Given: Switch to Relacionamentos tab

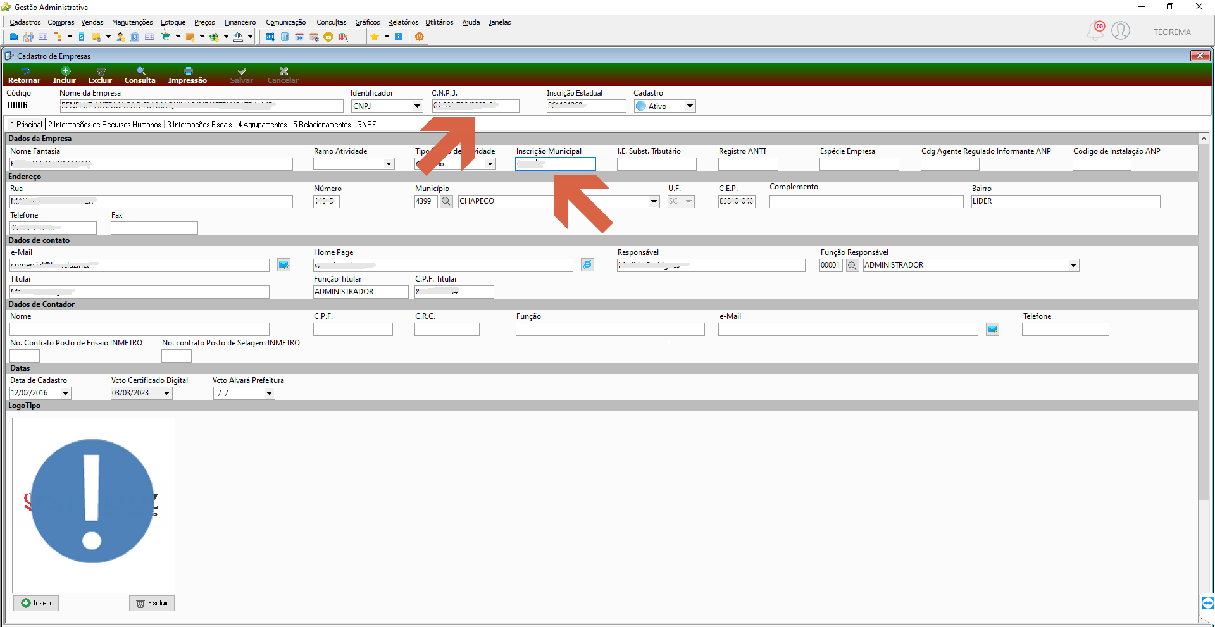Looking at the screenshot, I should 321,125.
